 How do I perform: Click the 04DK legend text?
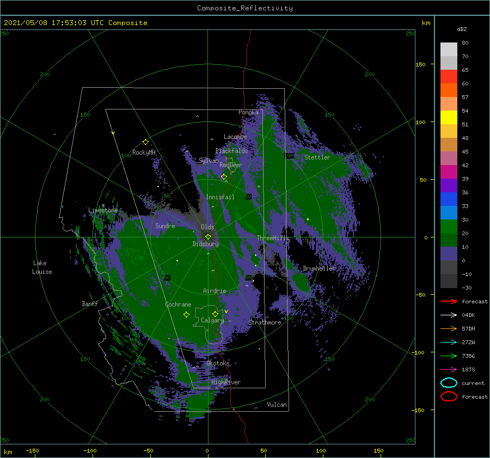click(x=468, y=315)
